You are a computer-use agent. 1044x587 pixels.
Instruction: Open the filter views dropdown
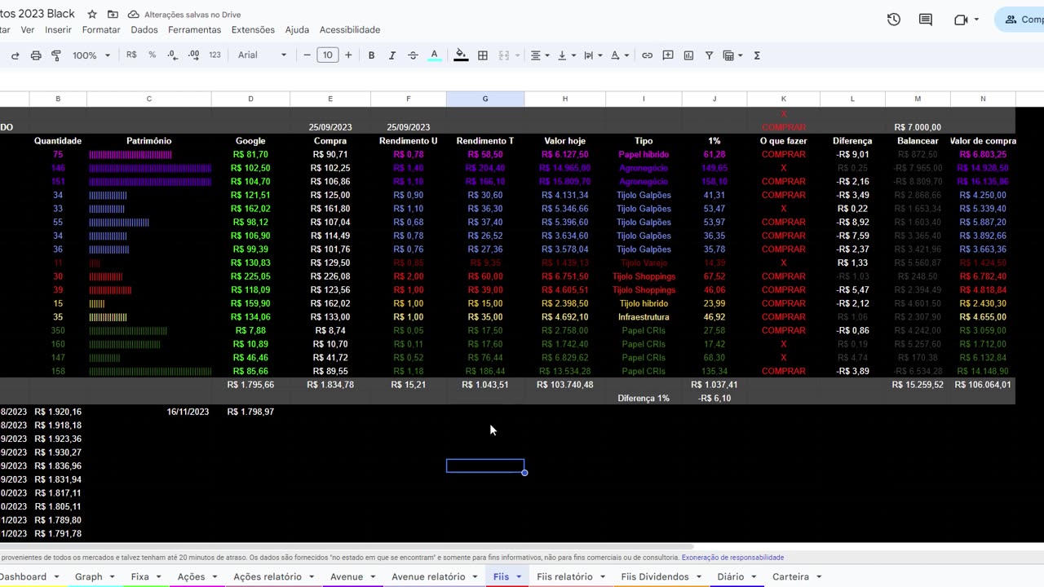(732, 55)
